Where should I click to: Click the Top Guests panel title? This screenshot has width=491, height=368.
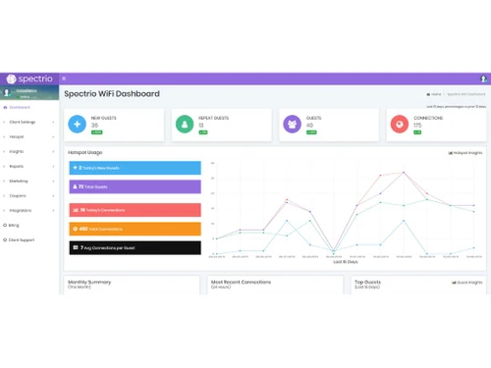click(x=367, y=282)
